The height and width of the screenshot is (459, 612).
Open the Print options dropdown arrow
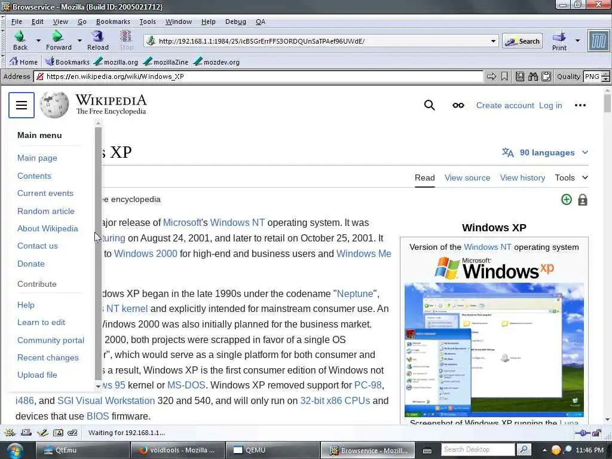coord(578,40)
